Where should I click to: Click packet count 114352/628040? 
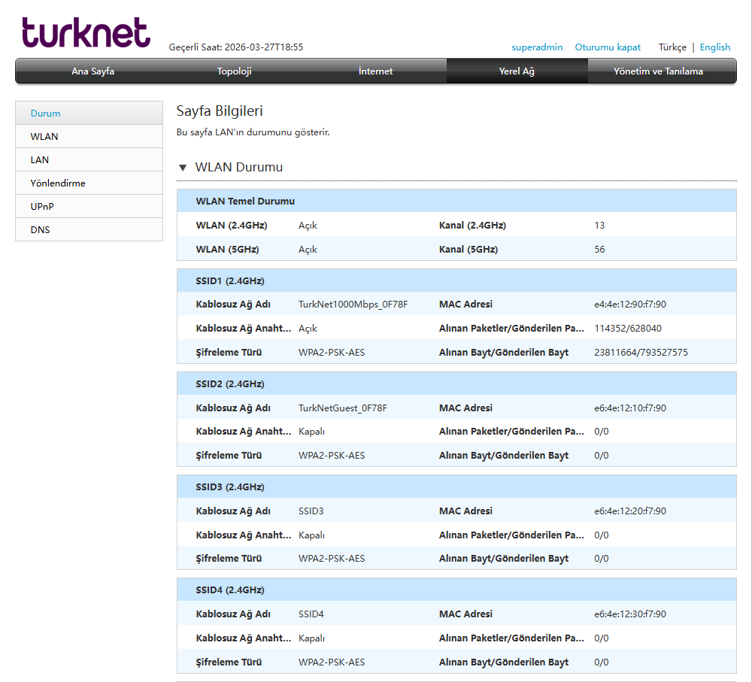pos(628,329)
